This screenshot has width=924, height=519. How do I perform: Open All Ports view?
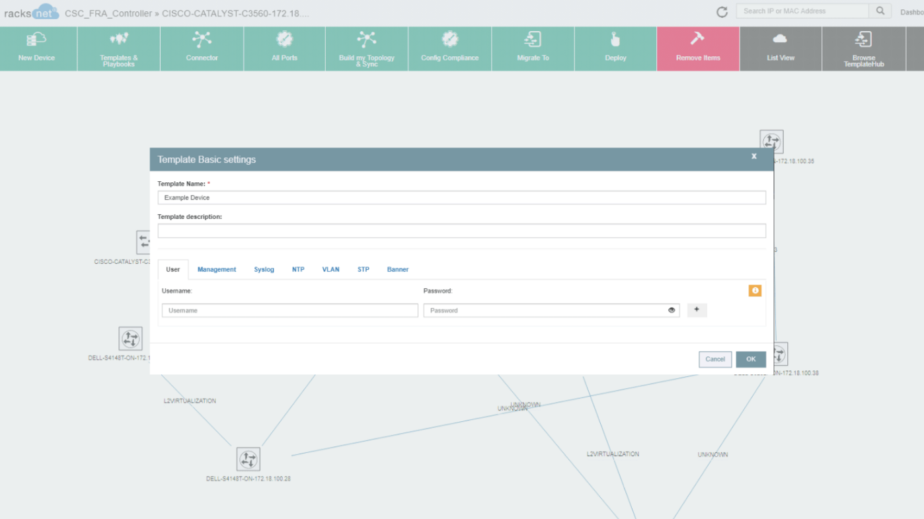tap(284, 48)
